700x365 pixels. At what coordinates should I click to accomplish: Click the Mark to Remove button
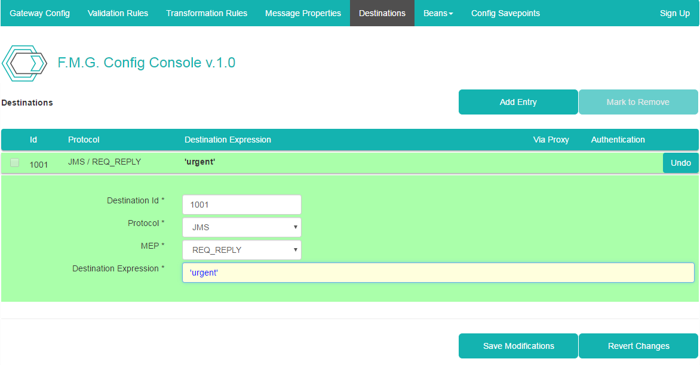coord(637,102)
